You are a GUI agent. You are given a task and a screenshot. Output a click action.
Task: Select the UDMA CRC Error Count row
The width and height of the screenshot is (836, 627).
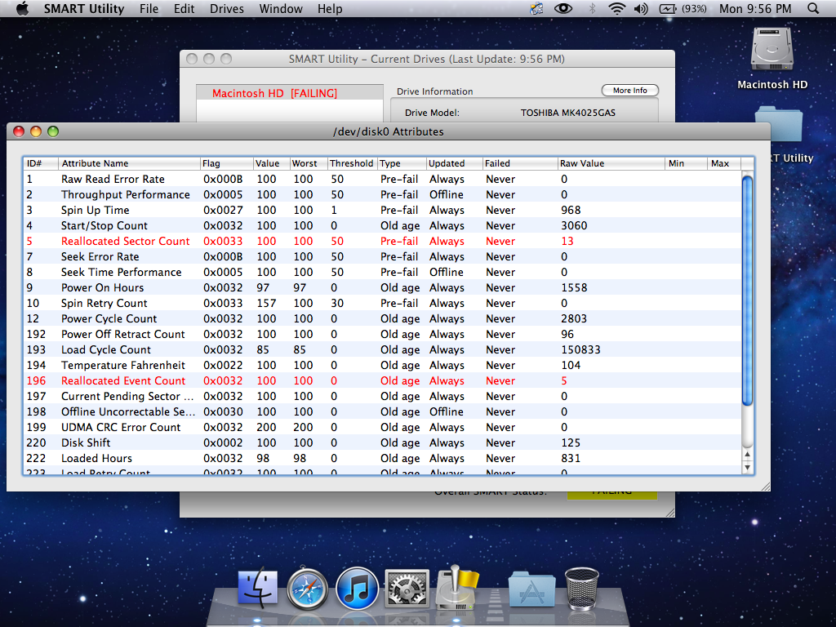(x=382, y=427)
